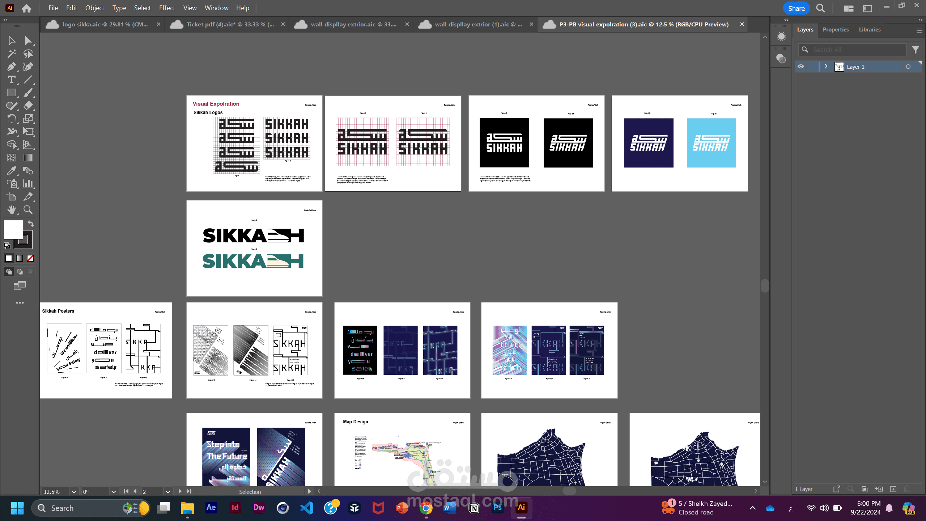This screenshot has height=521, width=926.
Task: Open the artboard number dropdown
Action: coord(167,492)
